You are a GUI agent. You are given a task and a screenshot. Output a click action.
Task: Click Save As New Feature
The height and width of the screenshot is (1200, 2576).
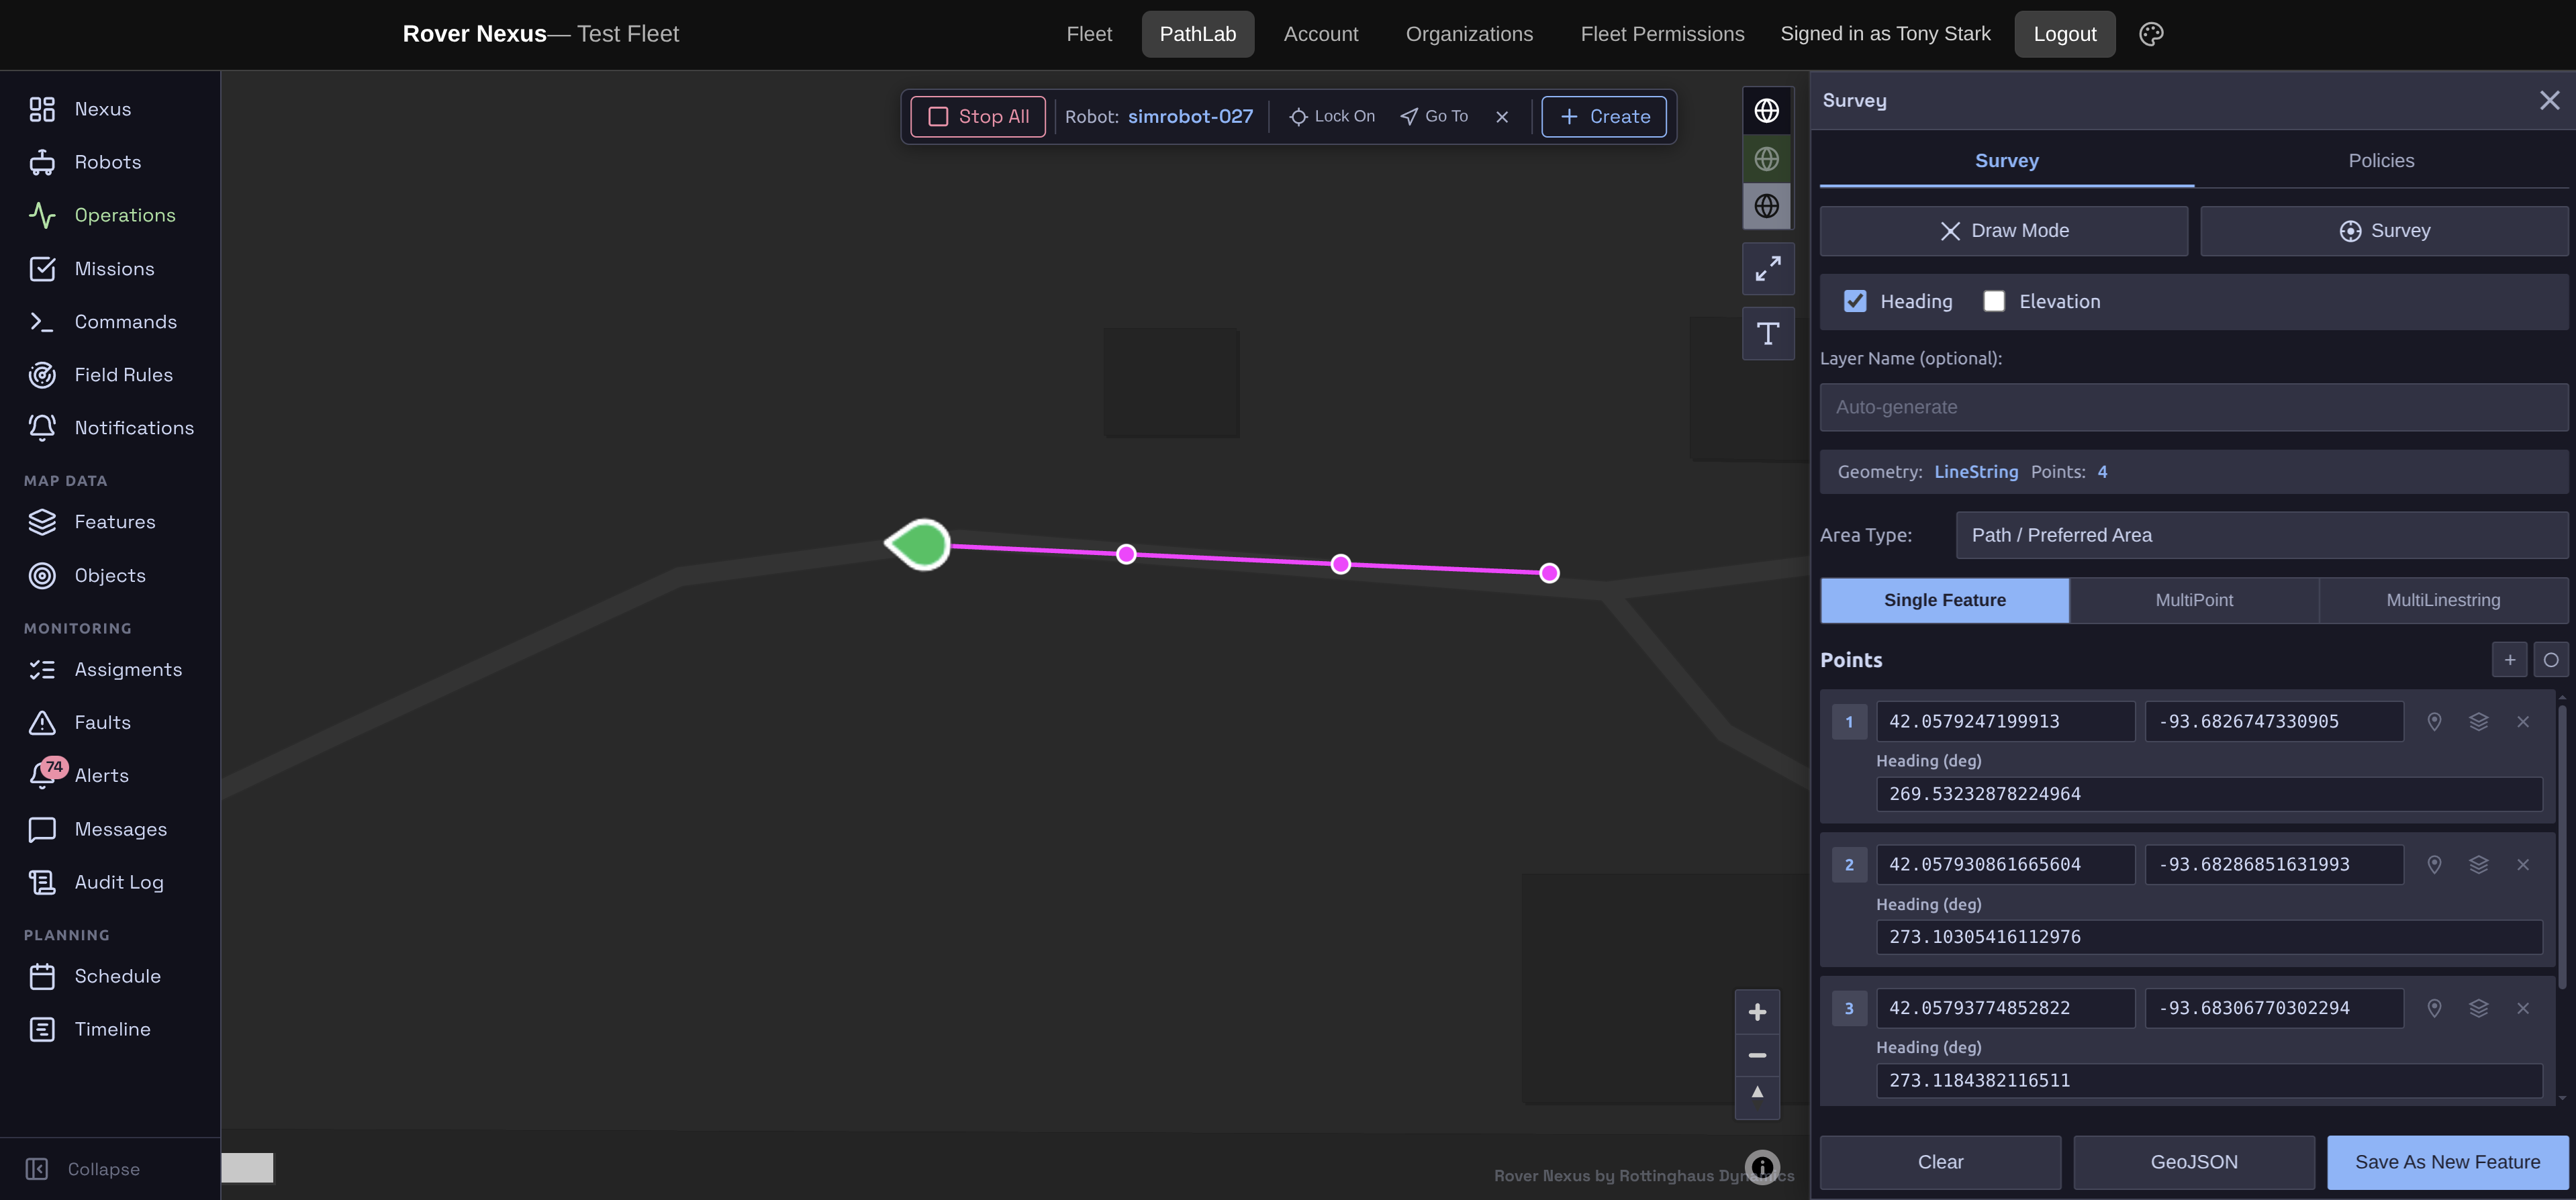[x=2447, y=1163]
